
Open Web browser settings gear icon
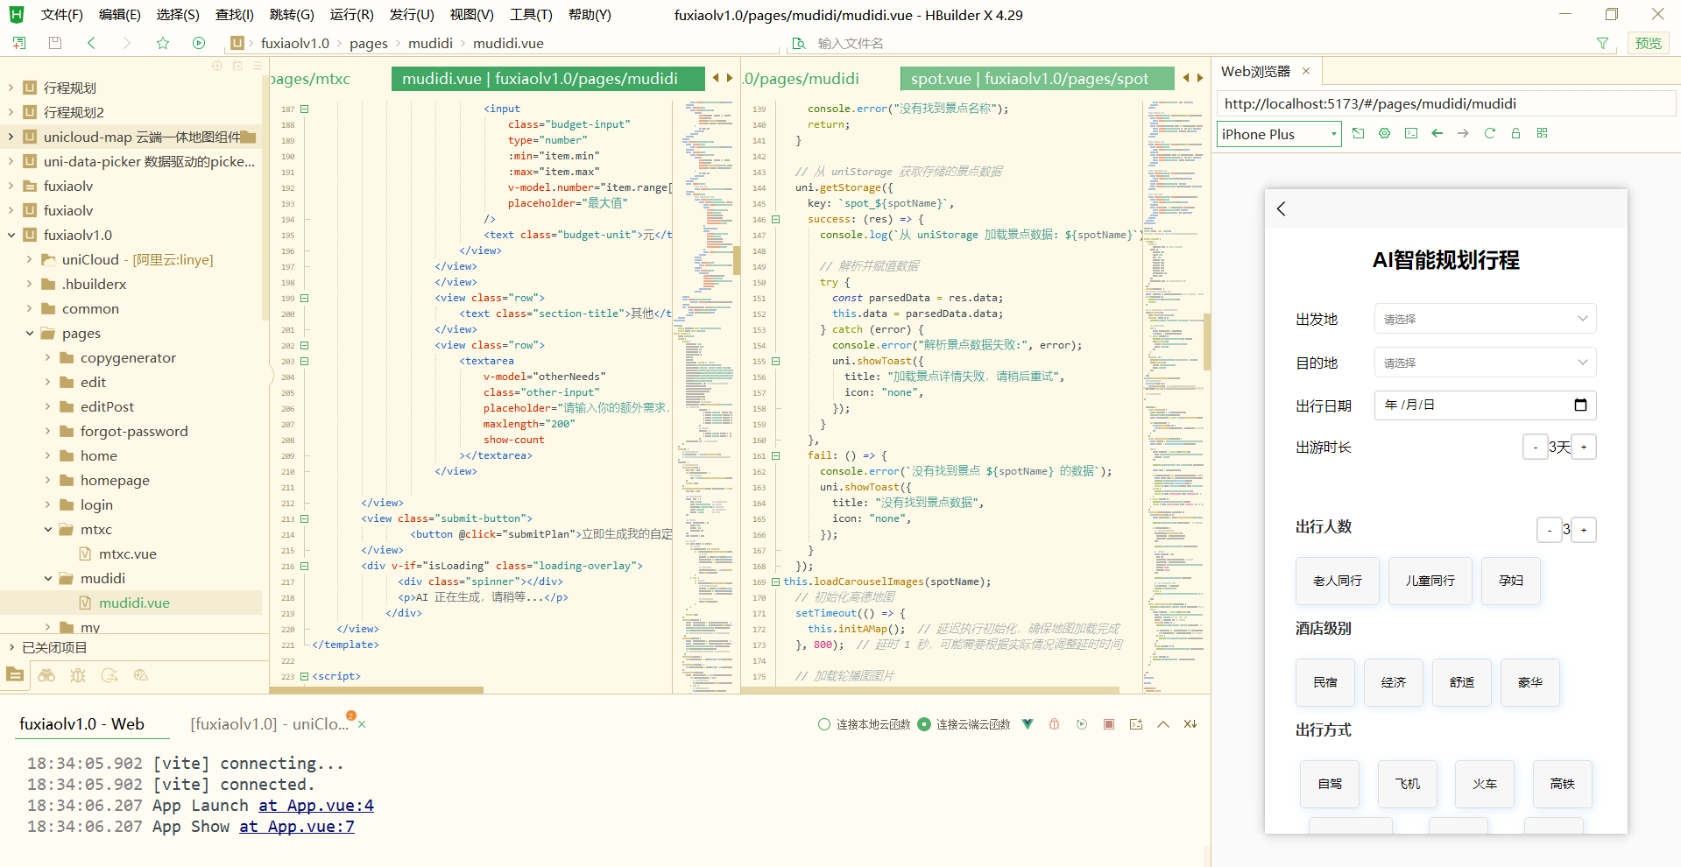tap(1384, 133)
